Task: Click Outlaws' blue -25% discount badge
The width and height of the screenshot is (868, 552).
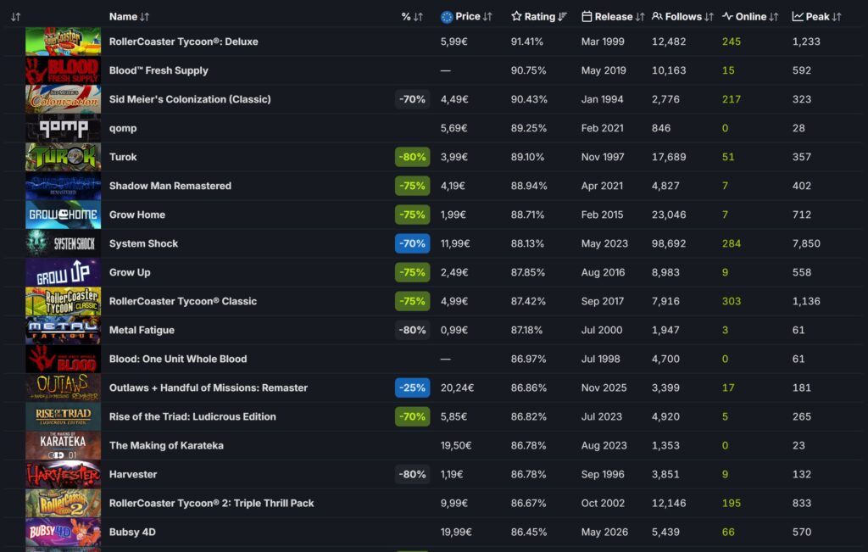Action: click(413, 388)
